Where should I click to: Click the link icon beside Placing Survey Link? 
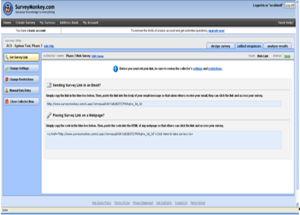click(49, 115)
